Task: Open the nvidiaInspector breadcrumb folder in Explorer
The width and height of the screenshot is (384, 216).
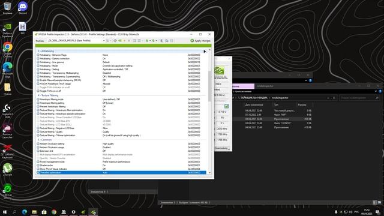Action: (280, 98)
